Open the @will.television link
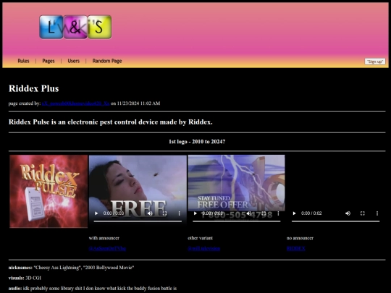Screen dimensions: 391x293 203,248
